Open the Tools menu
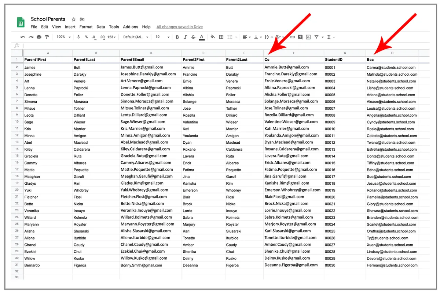Viewport: 440px width, 294px height. coord(114,27)
